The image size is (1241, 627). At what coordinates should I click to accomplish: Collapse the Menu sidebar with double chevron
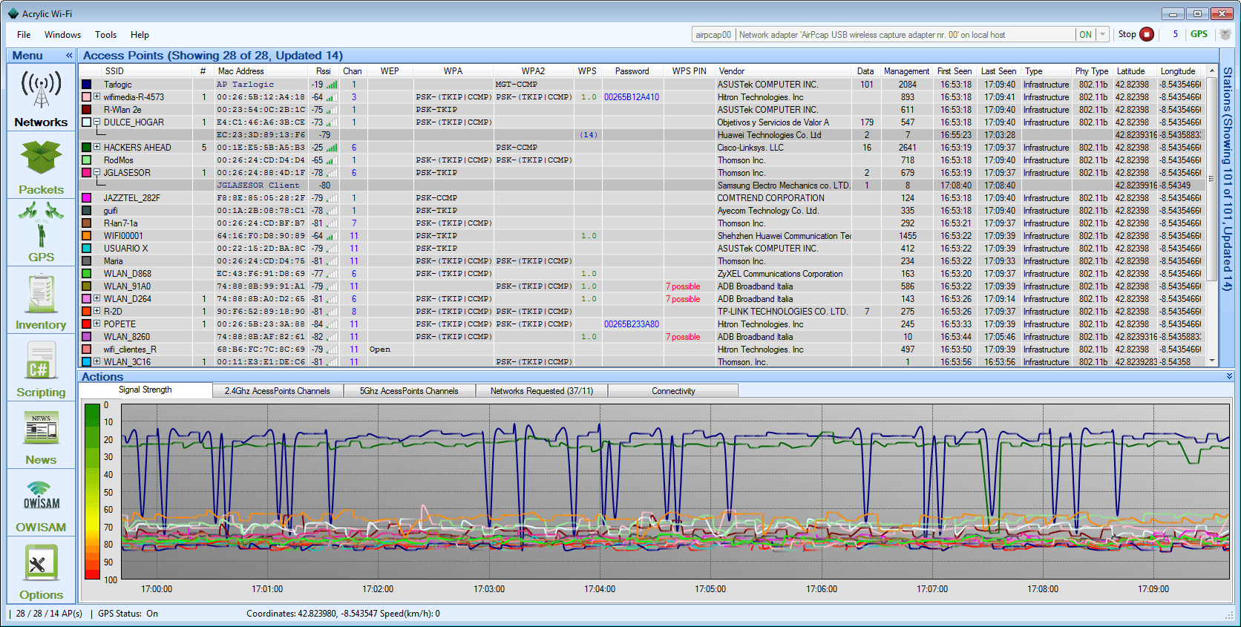point(69,56)
